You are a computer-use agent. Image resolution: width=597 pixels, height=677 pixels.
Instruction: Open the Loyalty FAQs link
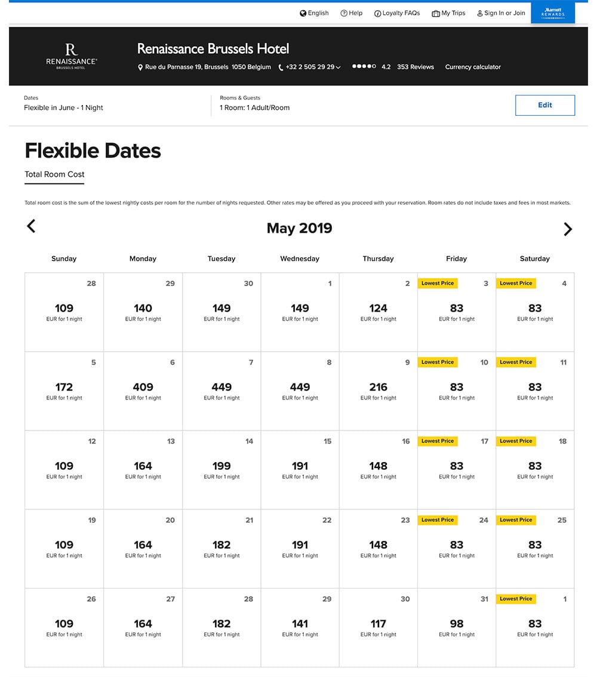(401, 13)
